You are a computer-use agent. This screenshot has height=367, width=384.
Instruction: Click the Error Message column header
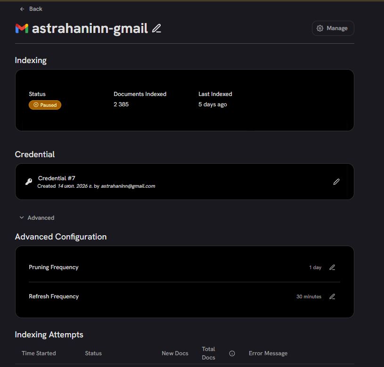268,353
